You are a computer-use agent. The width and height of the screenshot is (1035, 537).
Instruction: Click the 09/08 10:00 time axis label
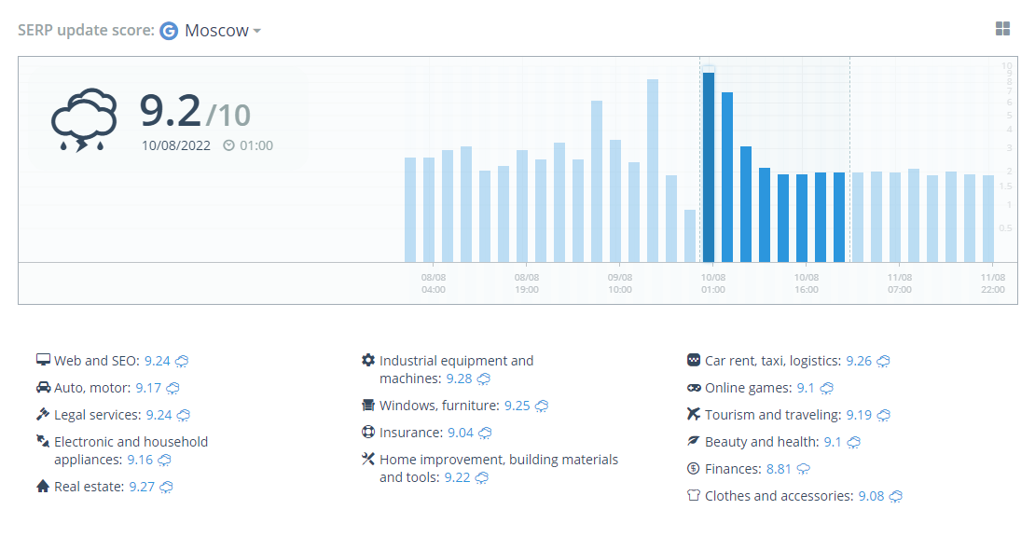point(620,283)
